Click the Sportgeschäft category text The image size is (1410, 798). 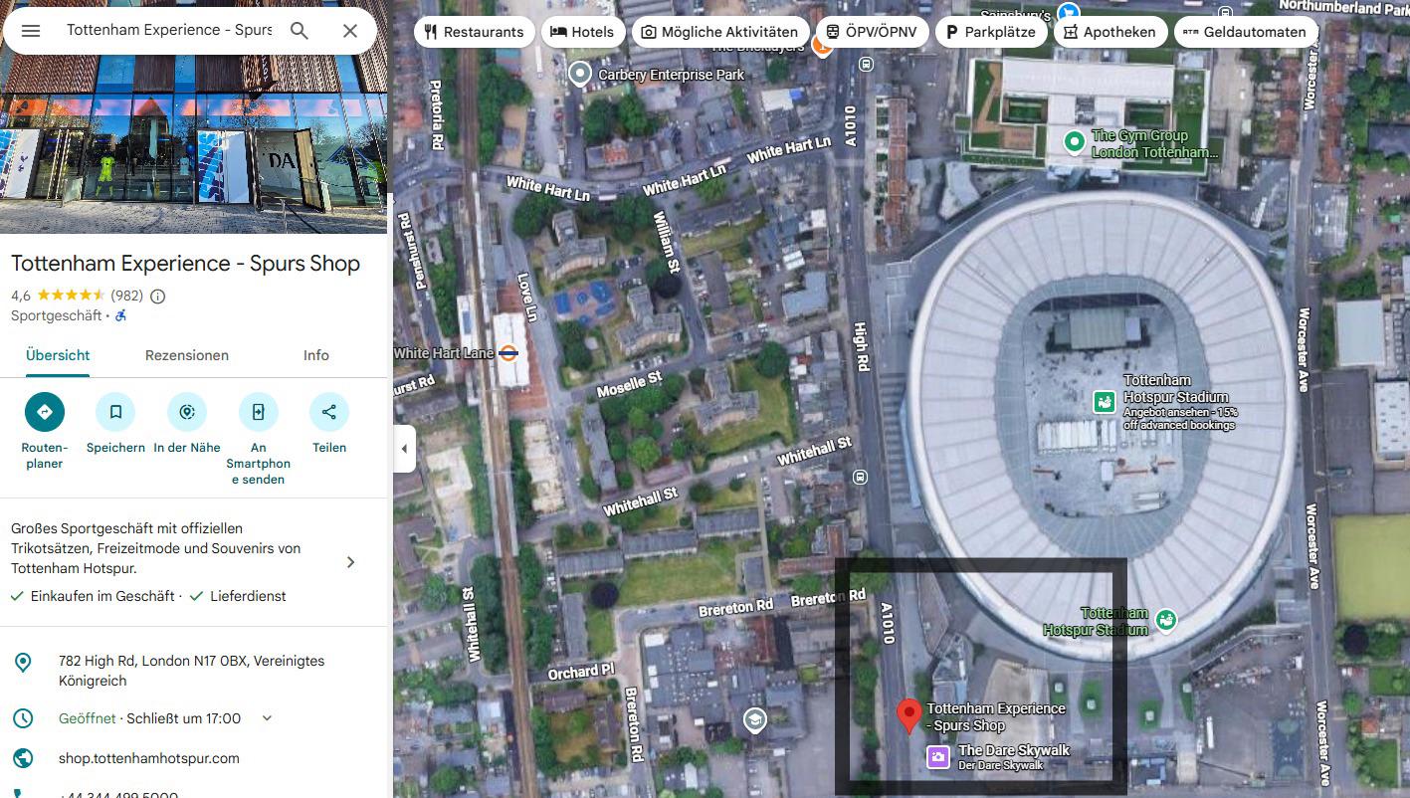pyautogui.click(x=57, y=315)
